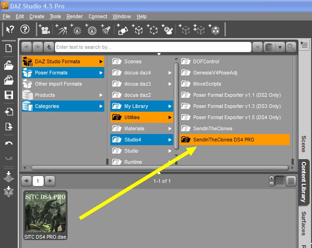This screenshot has height=248, width=312.
Task: Create new linear point light icon
Action: (91, 30)
